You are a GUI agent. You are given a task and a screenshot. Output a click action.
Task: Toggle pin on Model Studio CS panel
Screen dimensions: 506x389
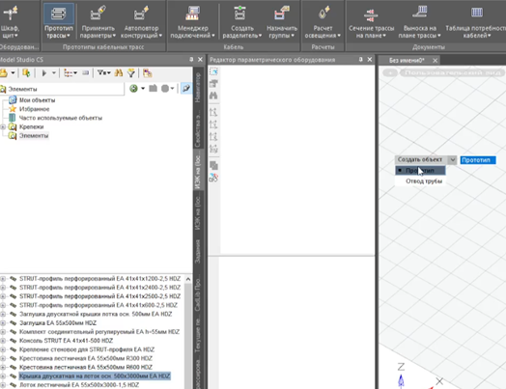click(x=191, y=59)
